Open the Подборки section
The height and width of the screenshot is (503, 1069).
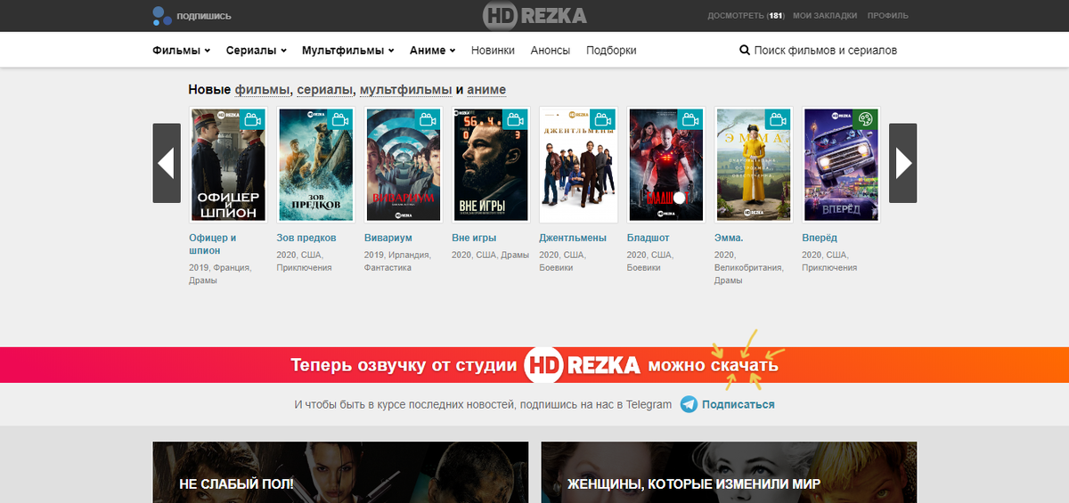[611, 51]
